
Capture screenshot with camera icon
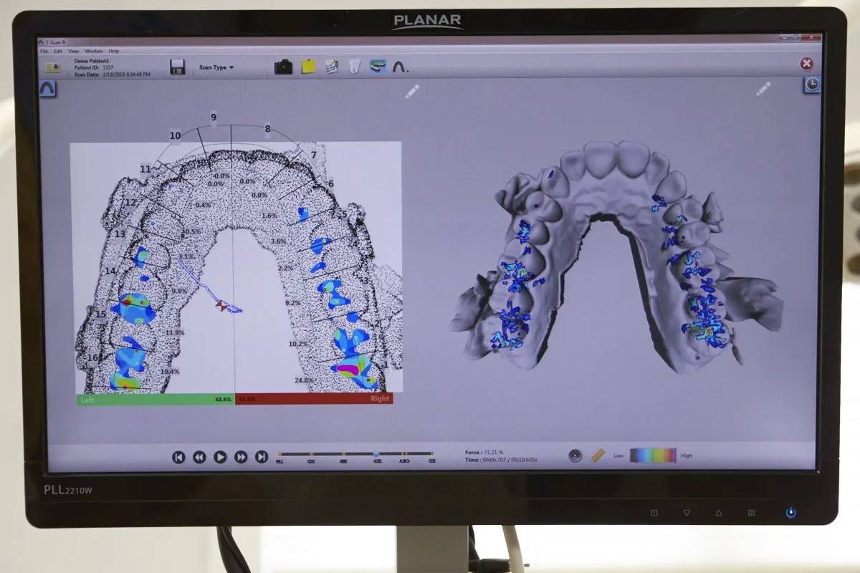point(284,67)
